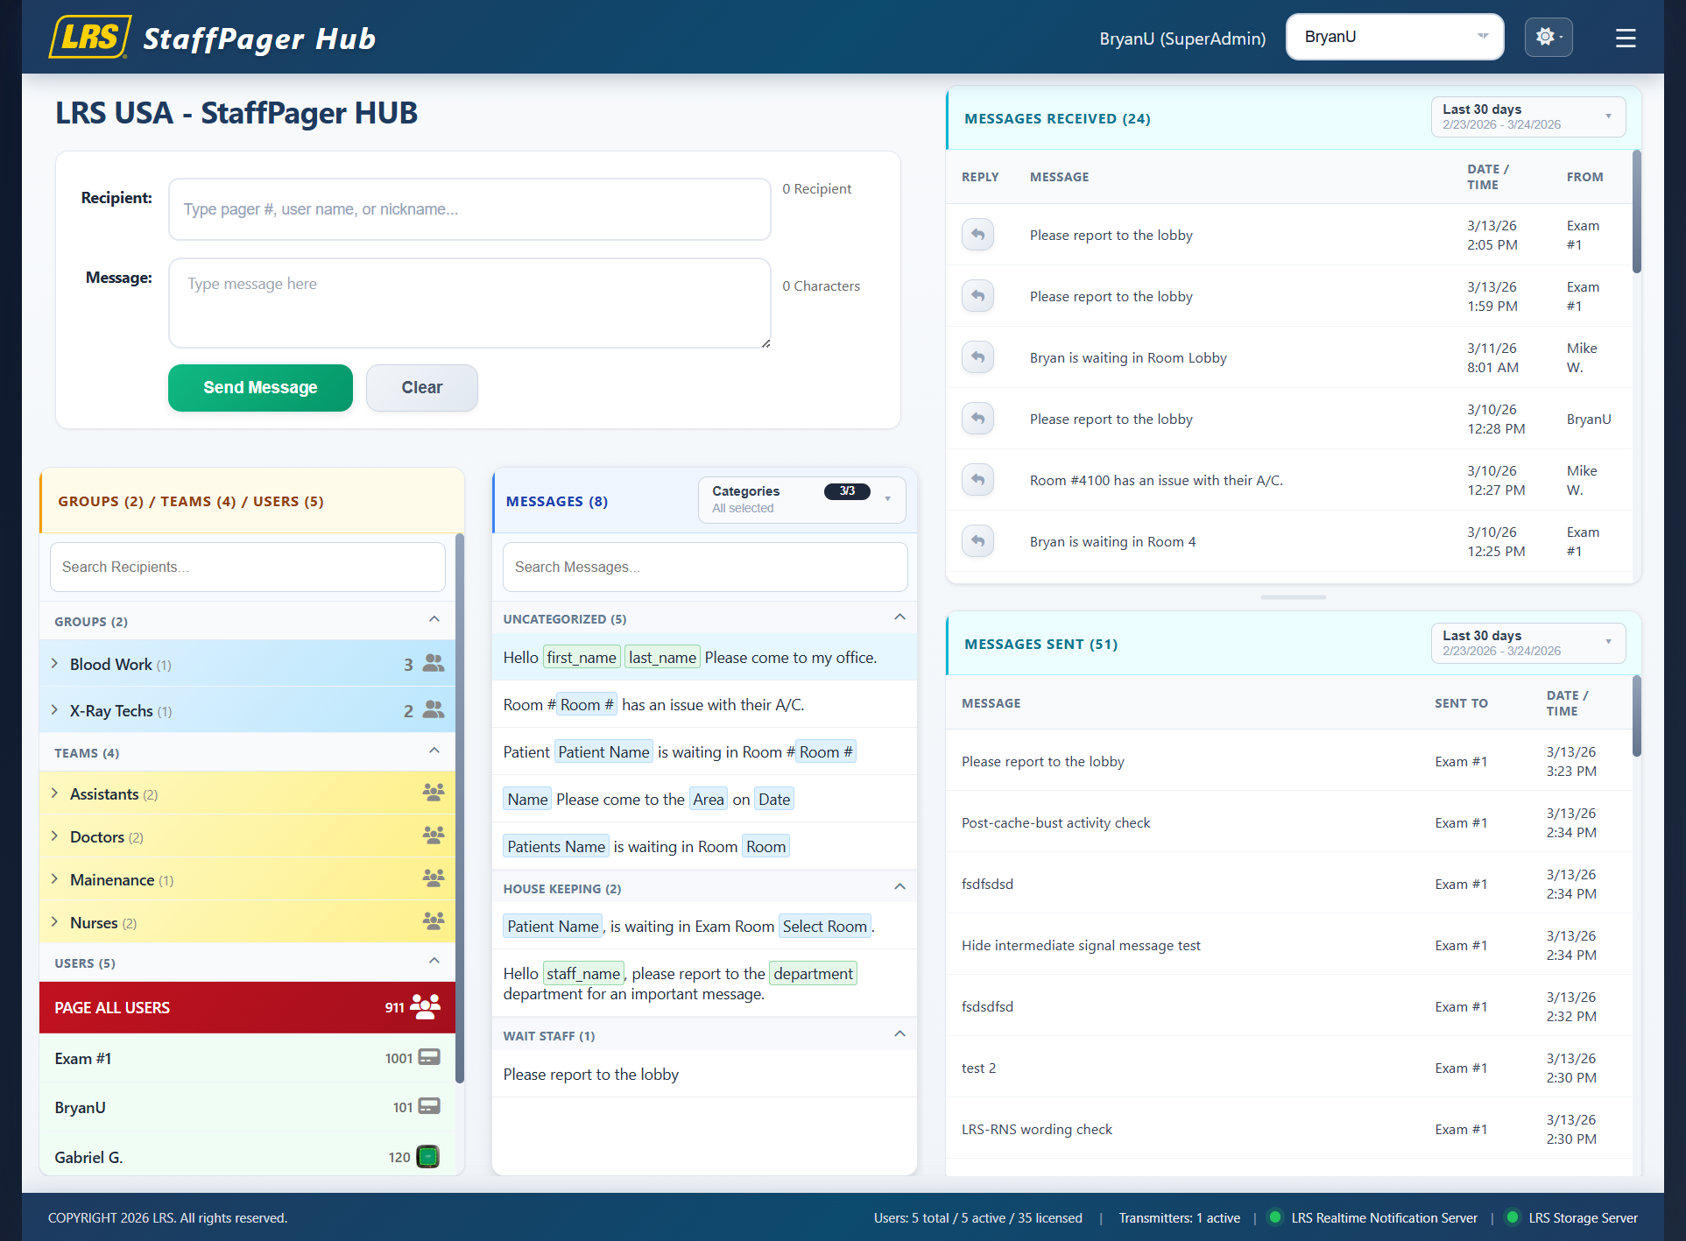
Task: Reply to 3/13/26 2:05 PM lobby message
Action: coord(977,235)
